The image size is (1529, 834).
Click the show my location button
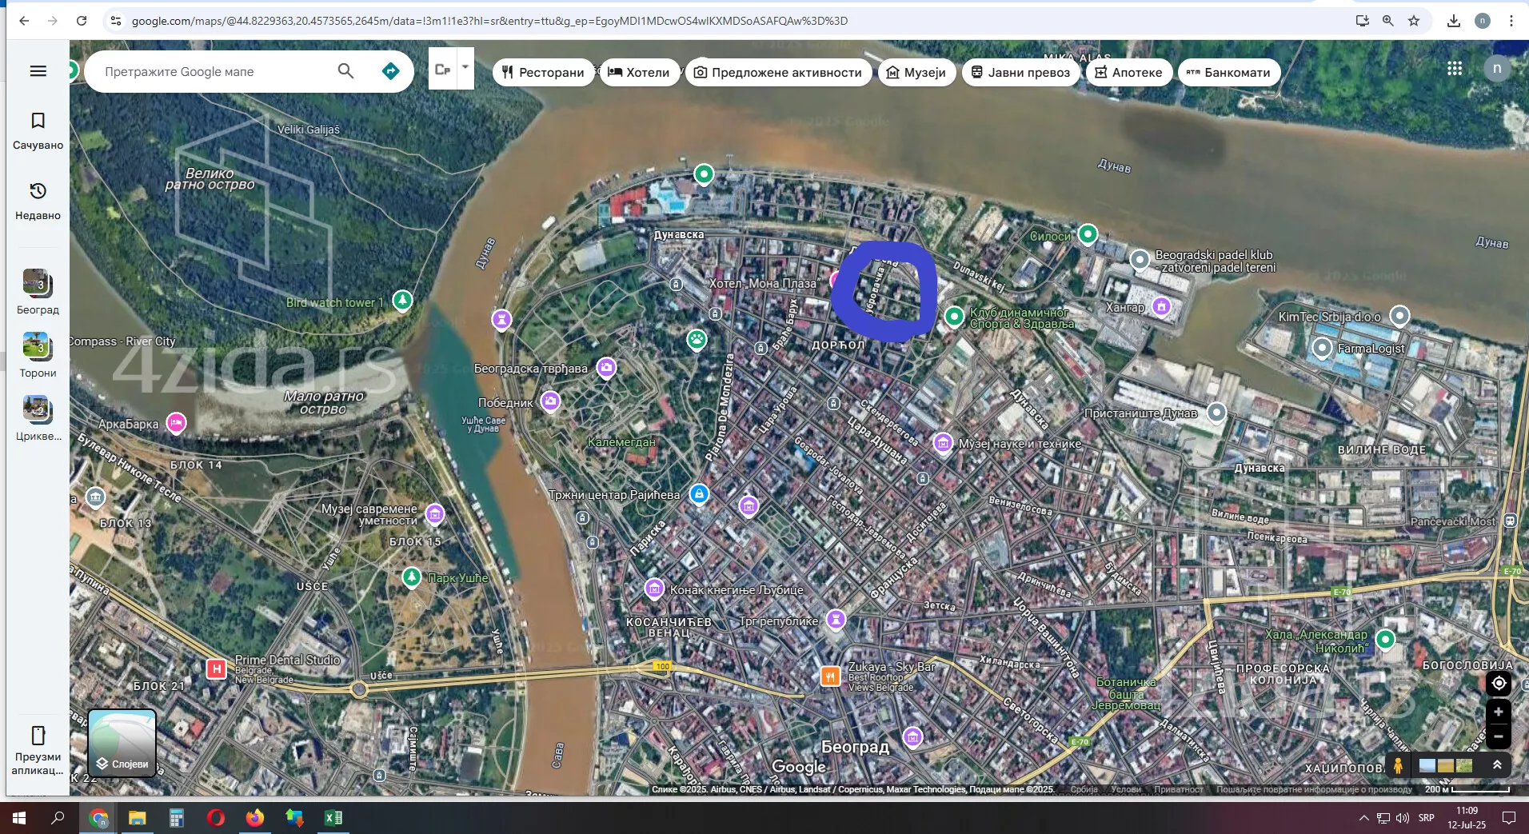click(x=1499, y=683)
